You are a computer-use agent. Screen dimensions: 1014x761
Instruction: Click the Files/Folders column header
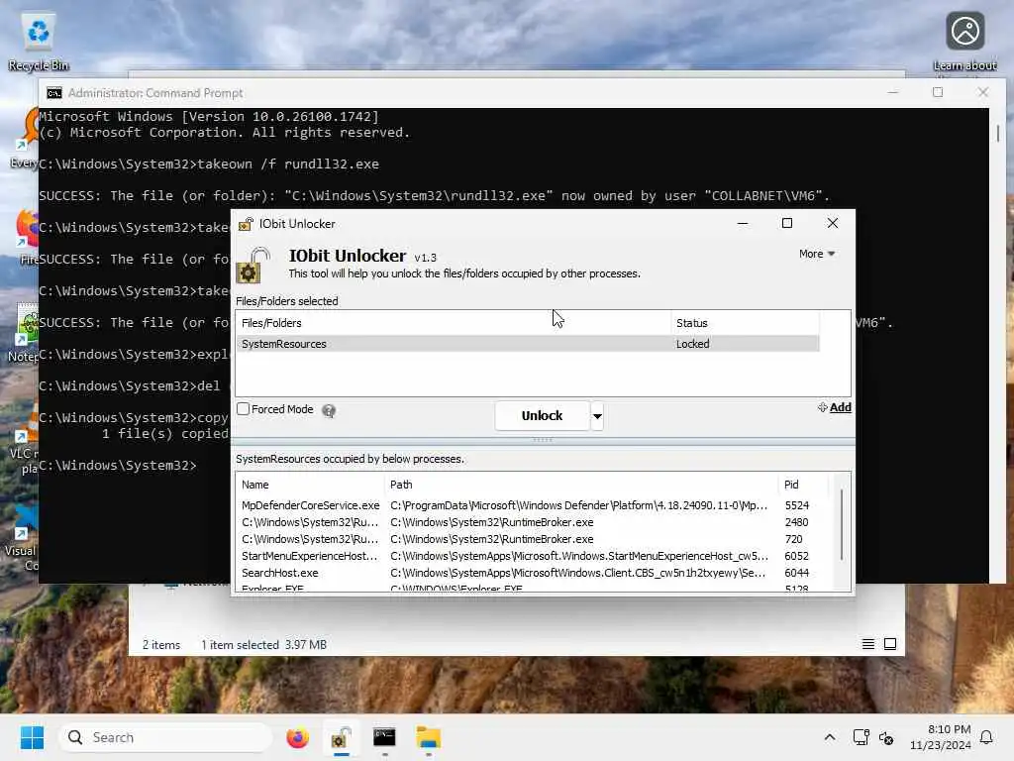click(x=453, y=323)
